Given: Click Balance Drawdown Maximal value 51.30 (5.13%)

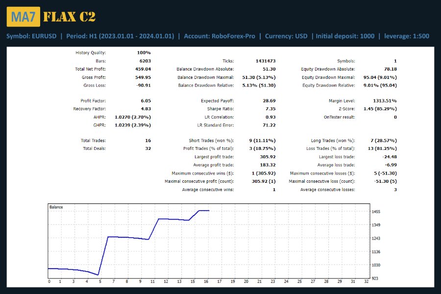Looking at the screenshot, I should point(259,77).
